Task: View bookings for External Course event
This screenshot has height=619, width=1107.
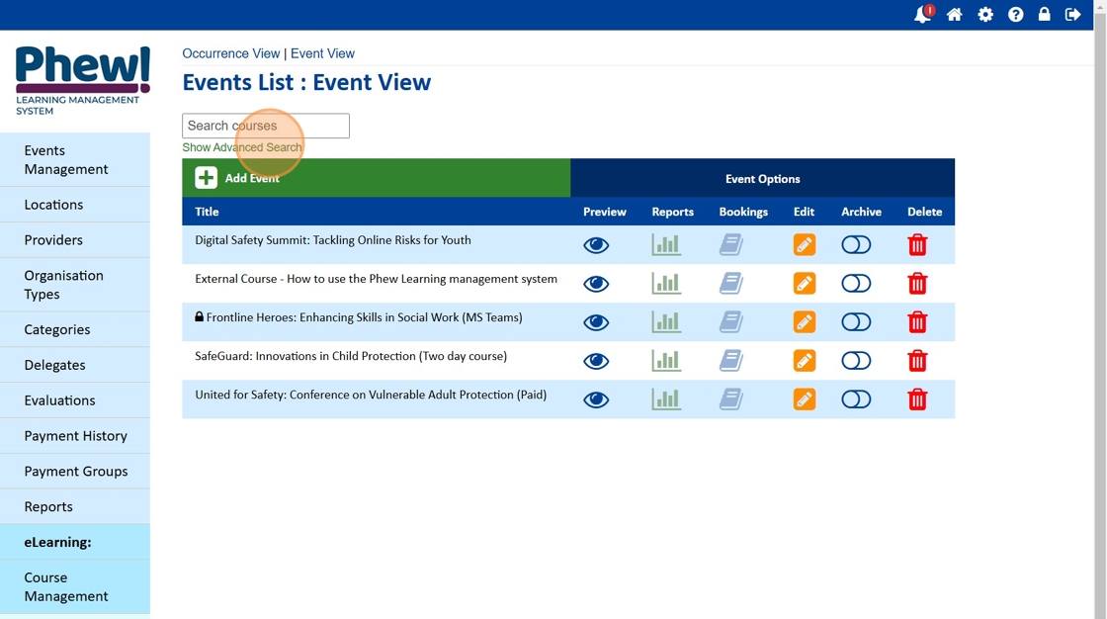Action: point(730,284)
